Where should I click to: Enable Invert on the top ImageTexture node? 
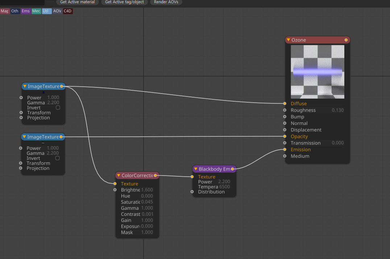(x=58, y=108)
